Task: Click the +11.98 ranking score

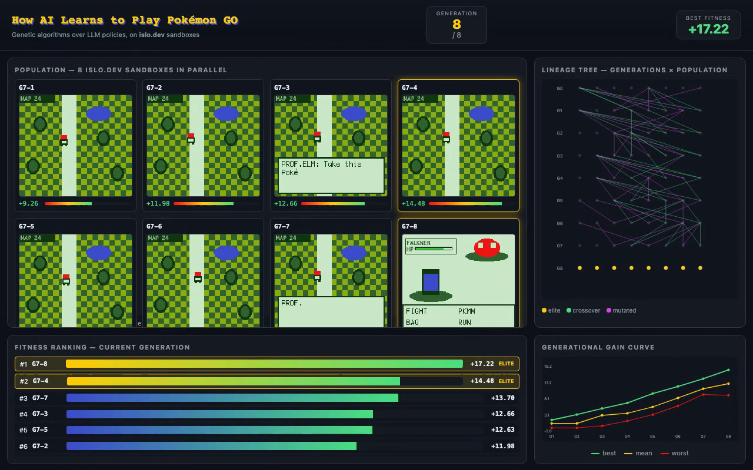Action: (502, 446)
